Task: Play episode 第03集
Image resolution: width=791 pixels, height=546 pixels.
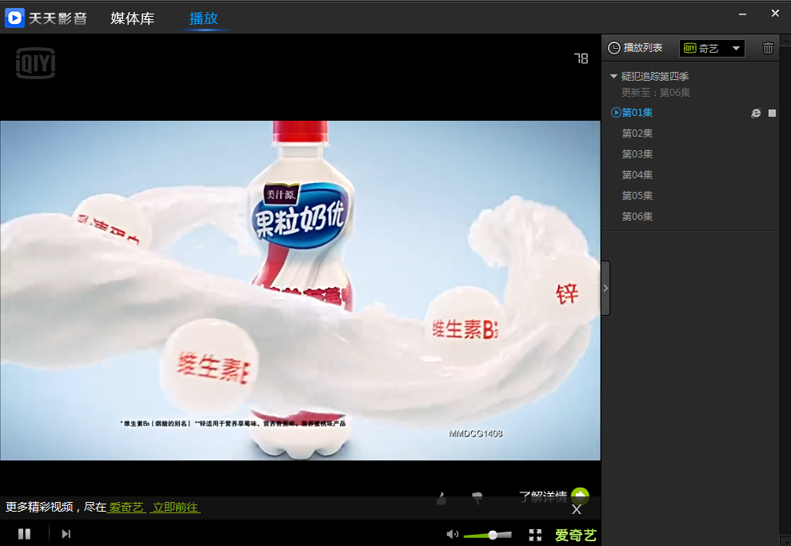Action: 637,153
